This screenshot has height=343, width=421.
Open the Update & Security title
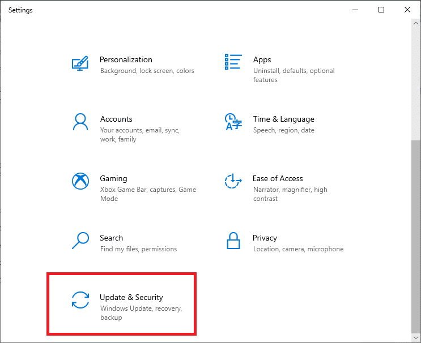[131, 297]
